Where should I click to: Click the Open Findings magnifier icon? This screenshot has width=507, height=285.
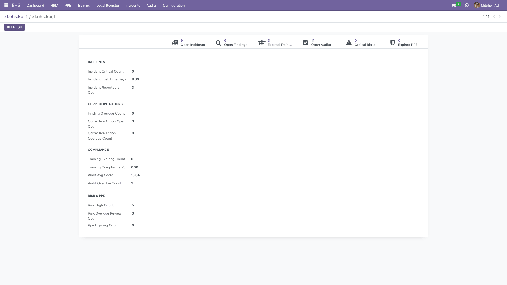(218, 42)
